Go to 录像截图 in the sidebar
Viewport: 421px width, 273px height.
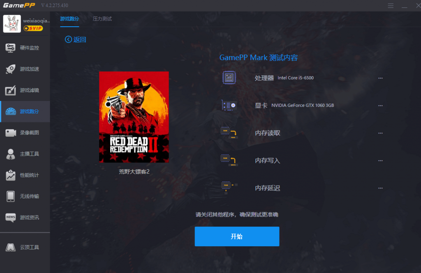pos(25,133)
